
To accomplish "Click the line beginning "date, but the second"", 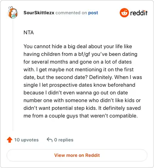I will click(83, 77).
